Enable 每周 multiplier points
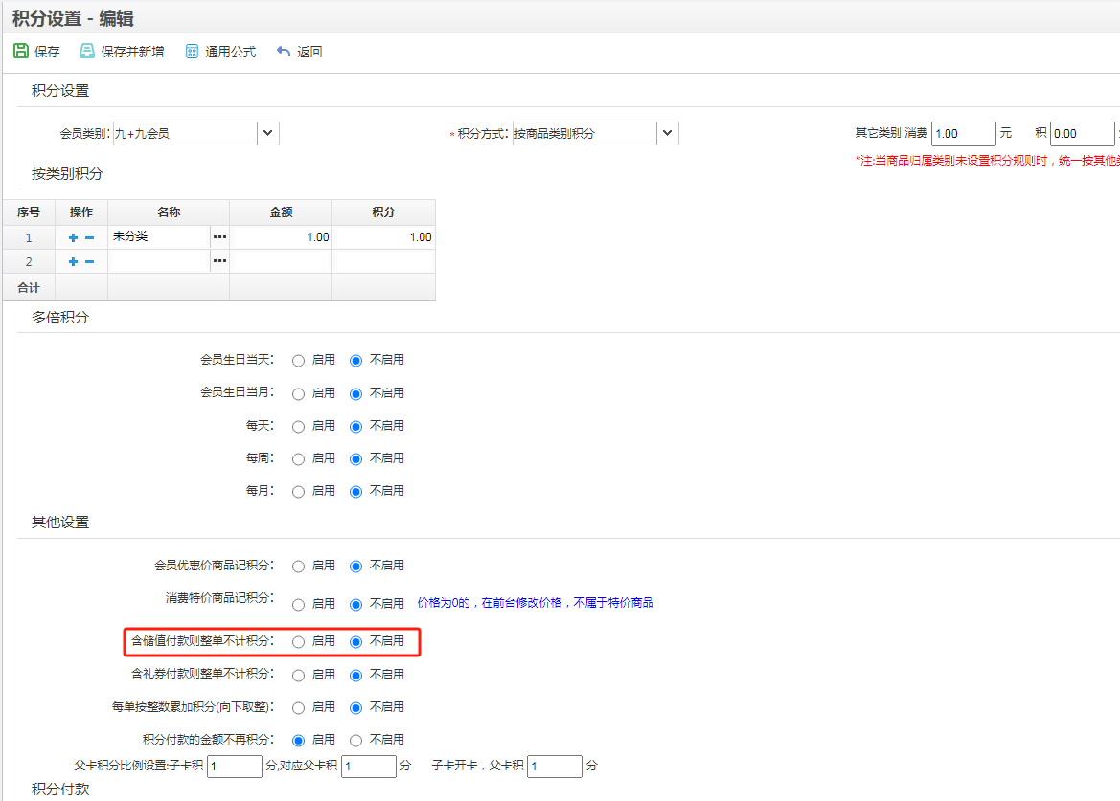Image resolution: width=1120 pixels, height=801 pixels. pos(299,459)
